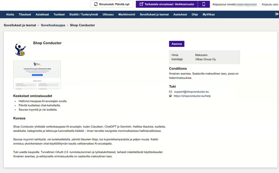Viewport: 279px width, 173px height.
Task: Click the logout arrow icon in navbar
Action: click(277, 14)
